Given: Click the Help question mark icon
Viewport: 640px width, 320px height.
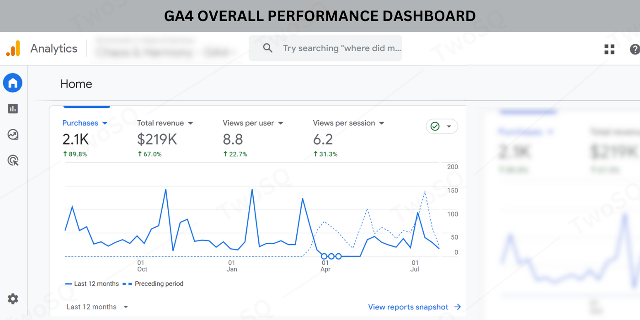Looking at the screenshot, I should (x=635, y=49).
